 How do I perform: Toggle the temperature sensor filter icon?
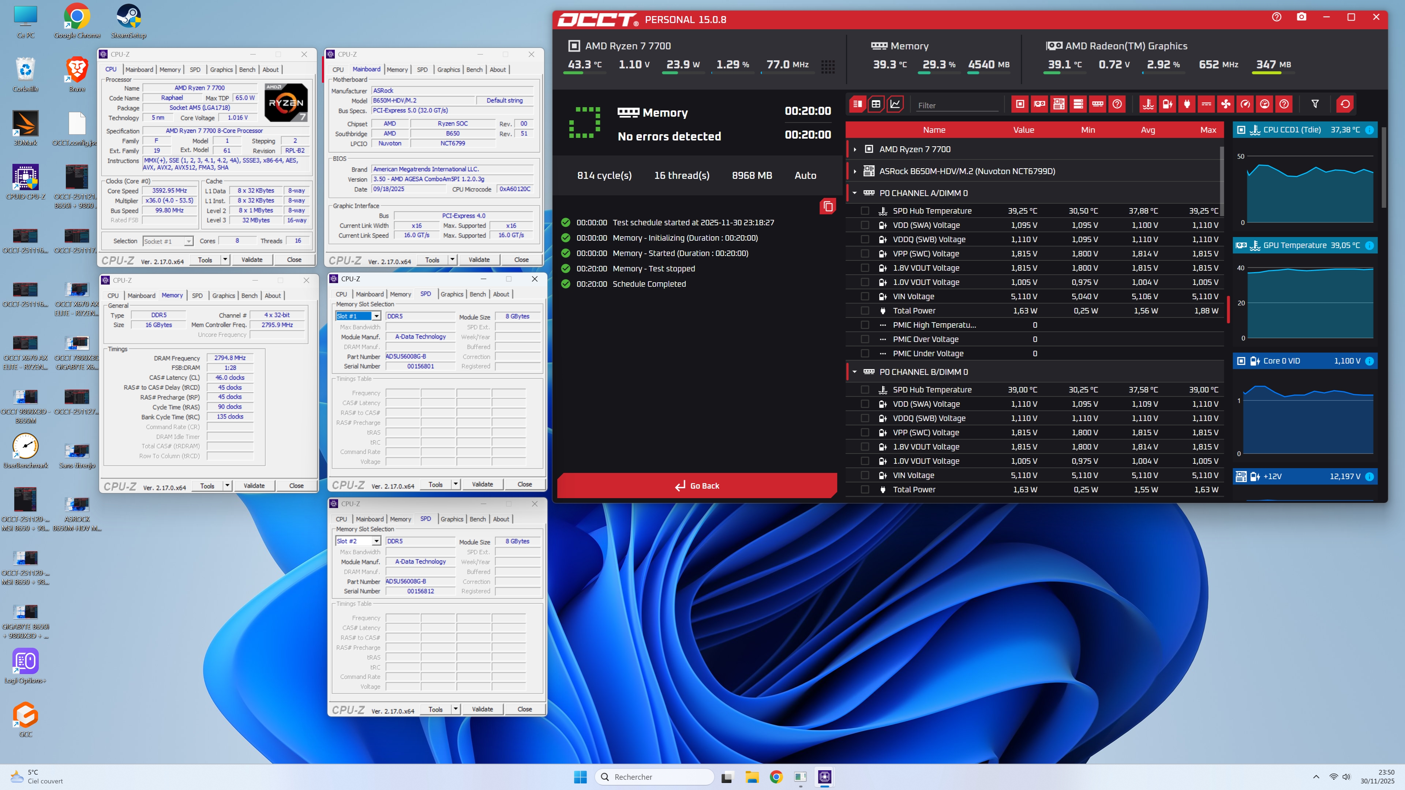pos(1148,104)
